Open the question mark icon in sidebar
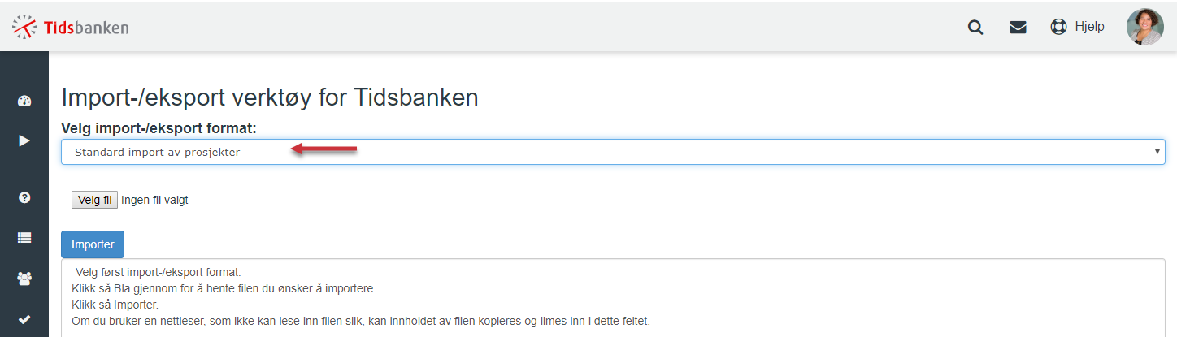The image size is (1177, 337). (x=24, y=197)
